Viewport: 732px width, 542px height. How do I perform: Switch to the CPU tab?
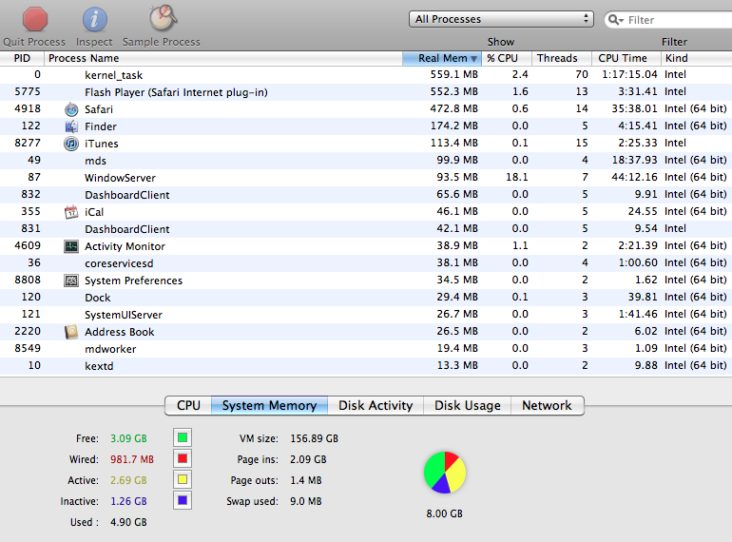(188, 405)
